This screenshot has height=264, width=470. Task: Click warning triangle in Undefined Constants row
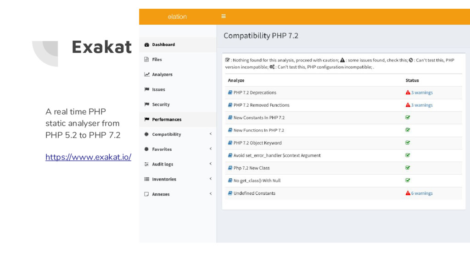click(408, 193)
